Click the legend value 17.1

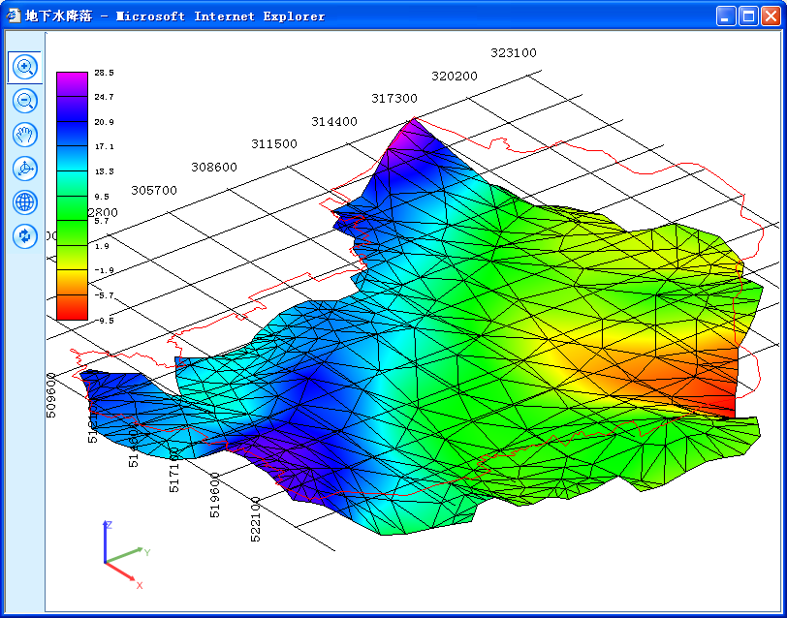tap(104, 146)
